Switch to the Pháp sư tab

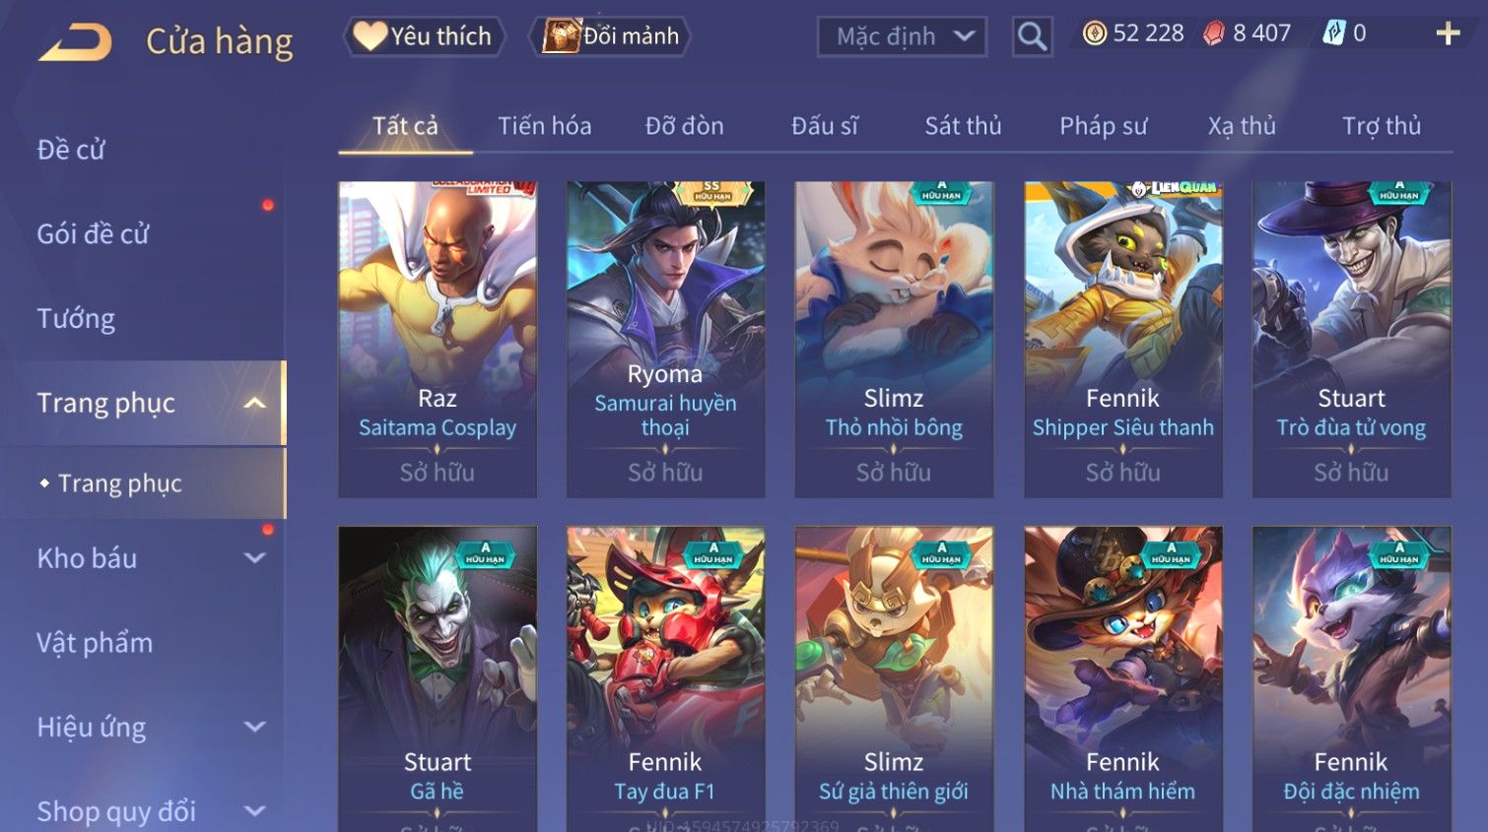coord(1103,126)
